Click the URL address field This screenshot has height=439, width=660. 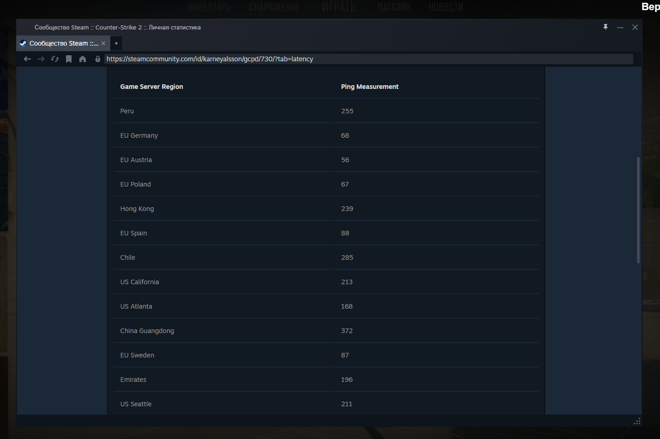point(369,59)
